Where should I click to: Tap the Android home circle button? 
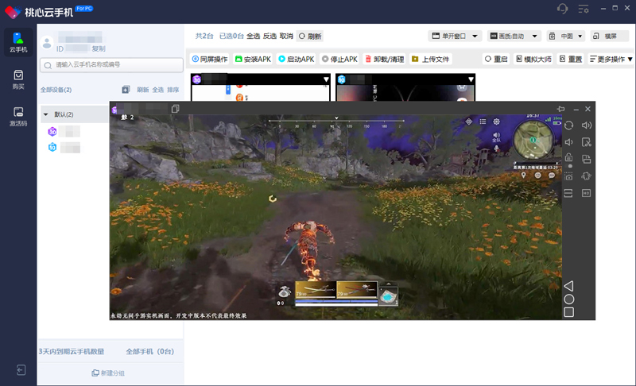click(x=569, y=299)
